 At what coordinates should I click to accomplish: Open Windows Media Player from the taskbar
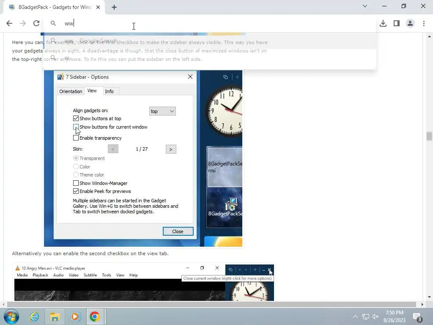point(75,317)
